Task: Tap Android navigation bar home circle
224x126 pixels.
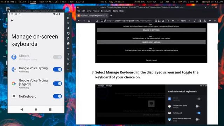Action: click(x=36, y=110)
